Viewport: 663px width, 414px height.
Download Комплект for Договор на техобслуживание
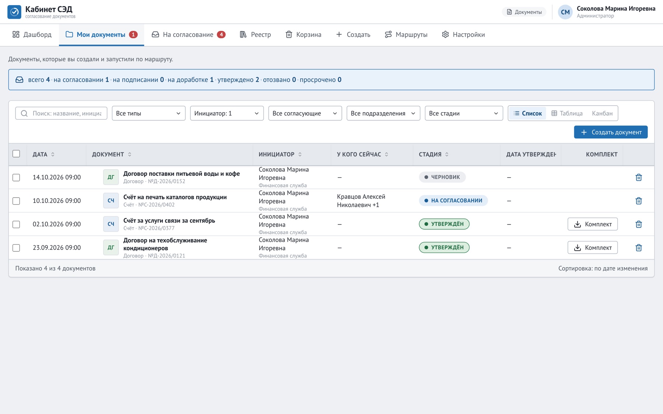tap(593, 248)
